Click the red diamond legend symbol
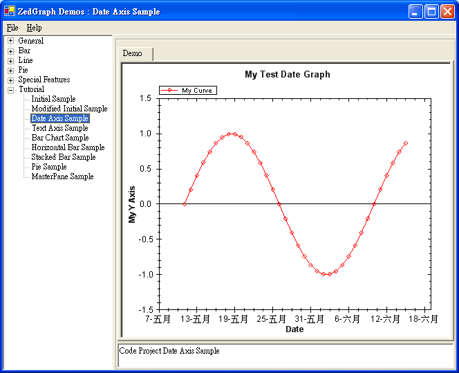Image resolution: width=459 pixels, height=373 pixels. coord(169,90)
